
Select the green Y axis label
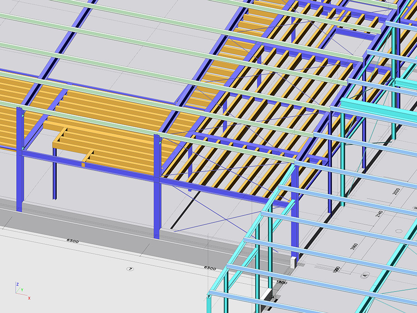coord(22,290)
